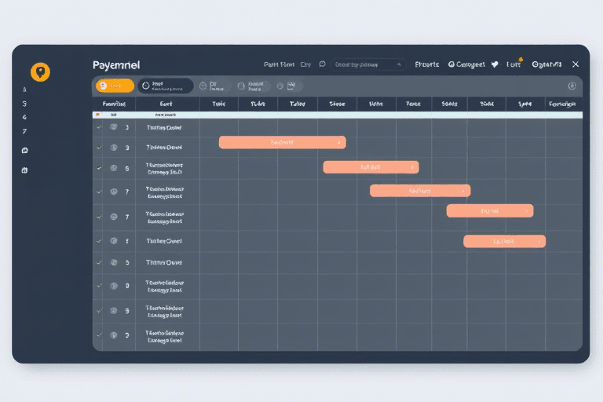The height and width of the screenshot is (402, 603).
Task: Click the heart icon in the top header
Action: tap(495, 64)
